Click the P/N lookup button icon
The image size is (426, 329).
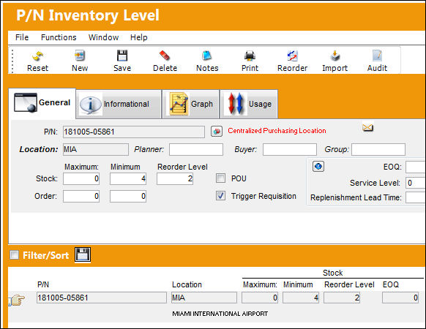click(x=217, y=132)
